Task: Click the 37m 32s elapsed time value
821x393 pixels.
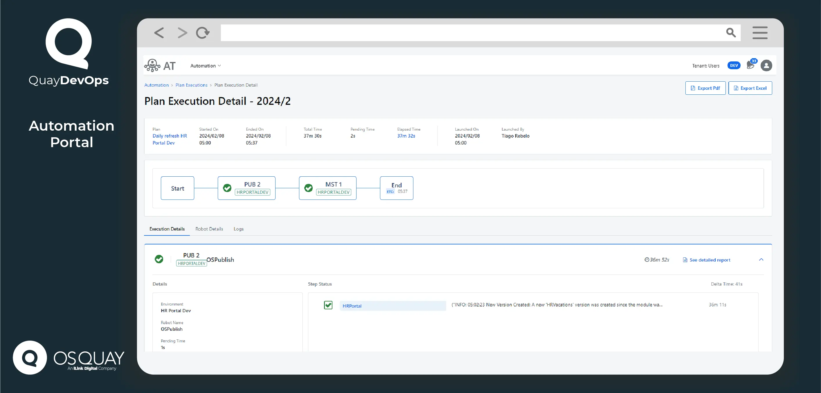Action: (x=406, y=136)
